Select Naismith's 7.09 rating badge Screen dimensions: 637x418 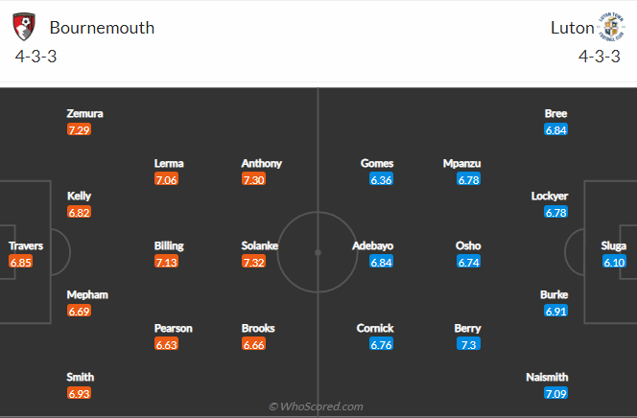pyautogui.click(x=555, y=393)
